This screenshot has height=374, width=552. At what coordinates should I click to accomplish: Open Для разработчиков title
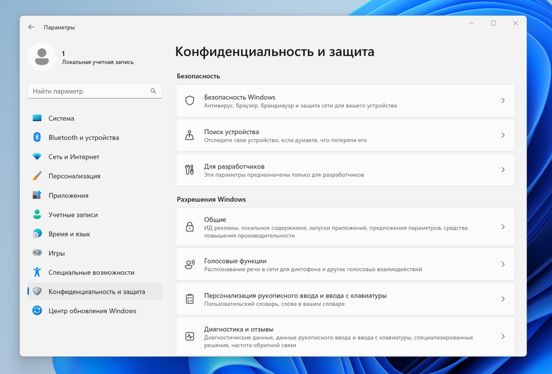(234, 166)
